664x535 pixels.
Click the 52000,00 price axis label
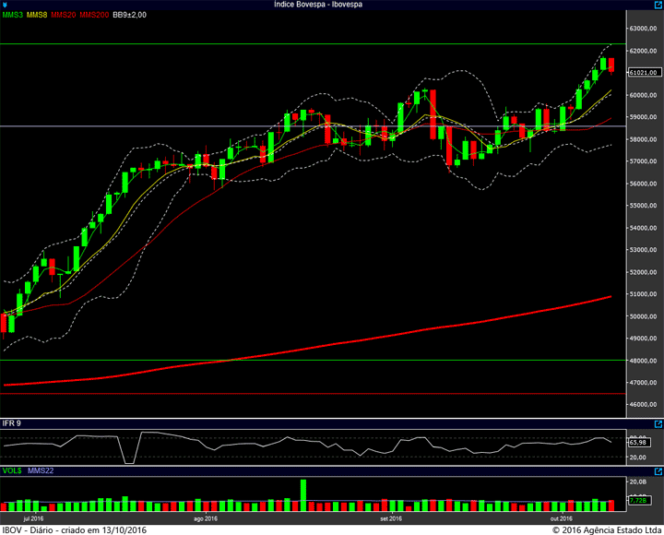[x=644, y=272]
